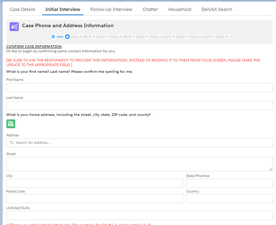Go to the Chatter tab

pos(150,10)
